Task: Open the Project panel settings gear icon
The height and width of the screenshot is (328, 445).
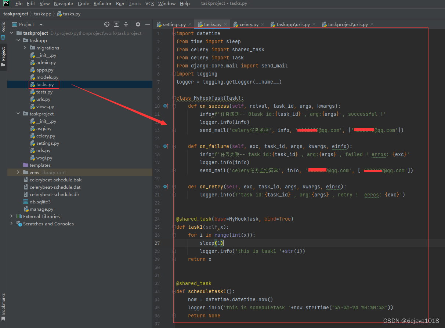Action: tap(137, 24)
